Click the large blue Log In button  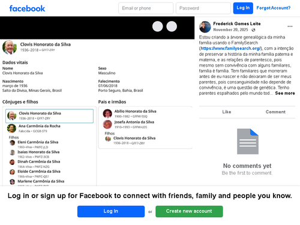[x=111, y=211]
